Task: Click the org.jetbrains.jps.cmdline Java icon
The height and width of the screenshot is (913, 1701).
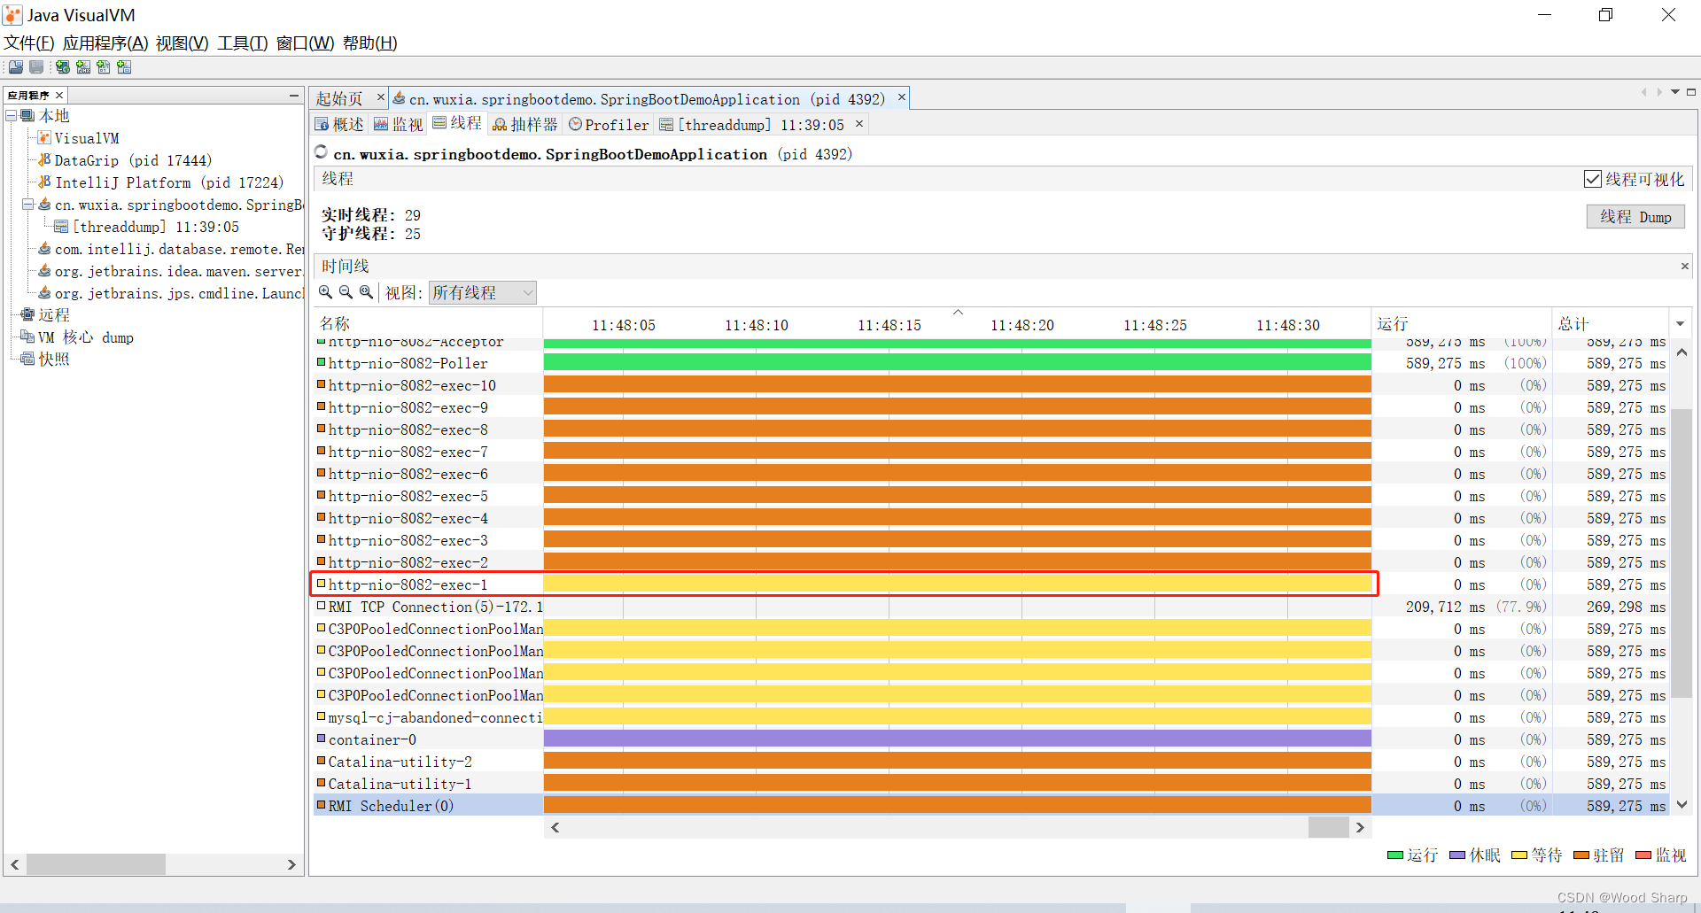Action: 44,293
